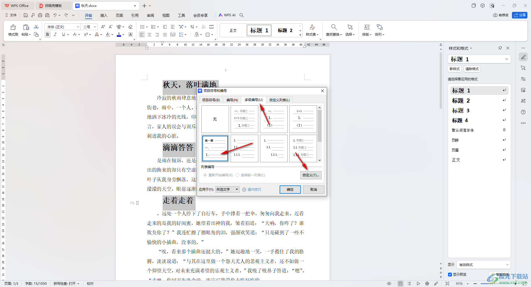Open the font size dropdown
Screen dimensions: 531x287
point(95,27)
